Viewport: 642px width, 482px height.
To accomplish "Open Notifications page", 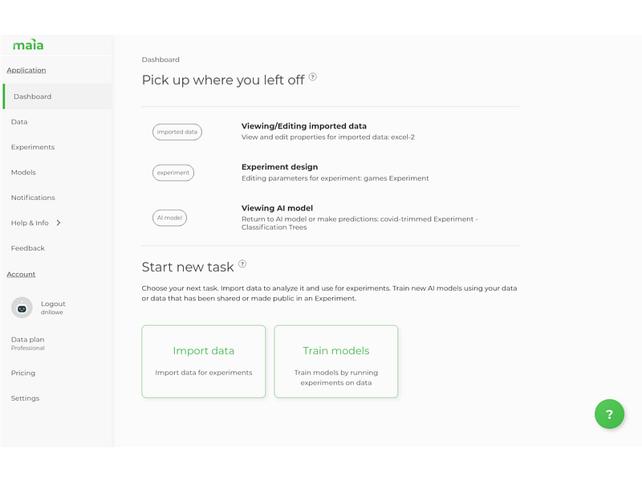I will pyautogui.click(x=33, y=197).
